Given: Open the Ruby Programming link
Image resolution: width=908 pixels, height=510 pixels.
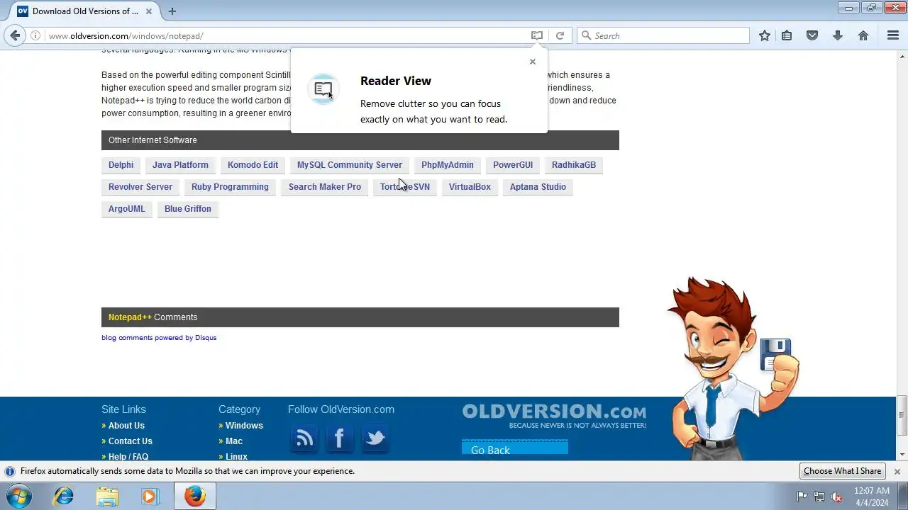Looking at the screenshot, I should 230,187.
